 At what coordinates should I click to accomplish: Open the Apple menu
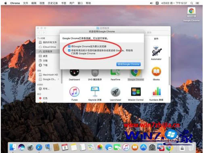pos(6,3)
